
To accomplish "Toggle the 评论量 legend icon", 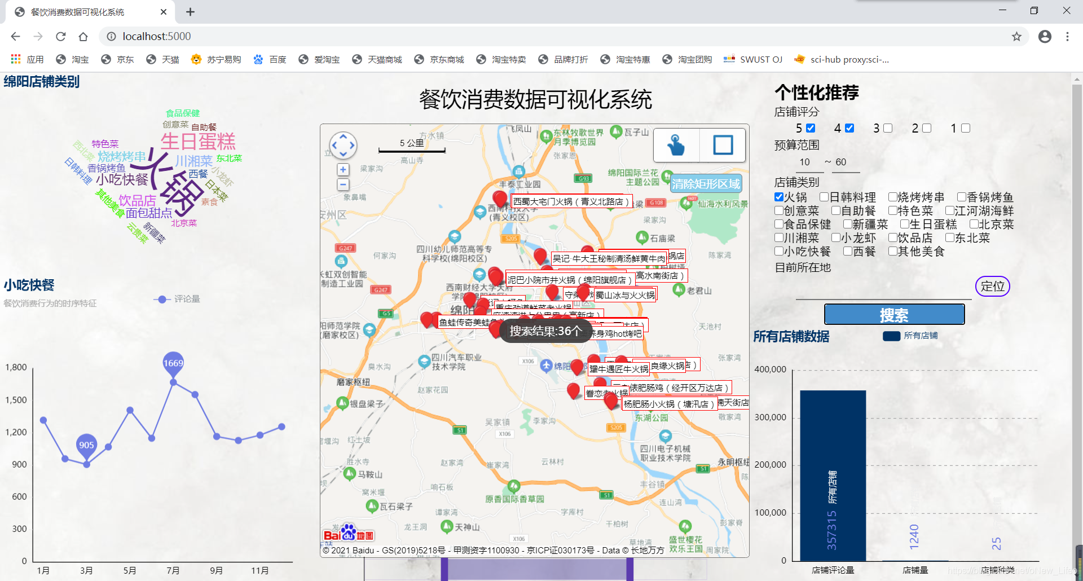I will (x=162, y=299).
